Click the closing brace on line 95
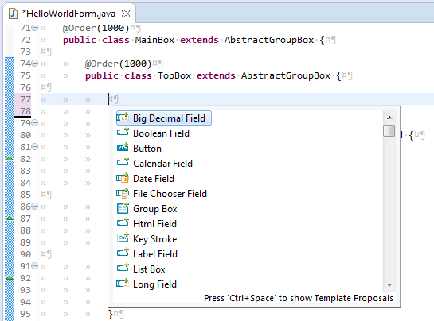 [110, 314]
